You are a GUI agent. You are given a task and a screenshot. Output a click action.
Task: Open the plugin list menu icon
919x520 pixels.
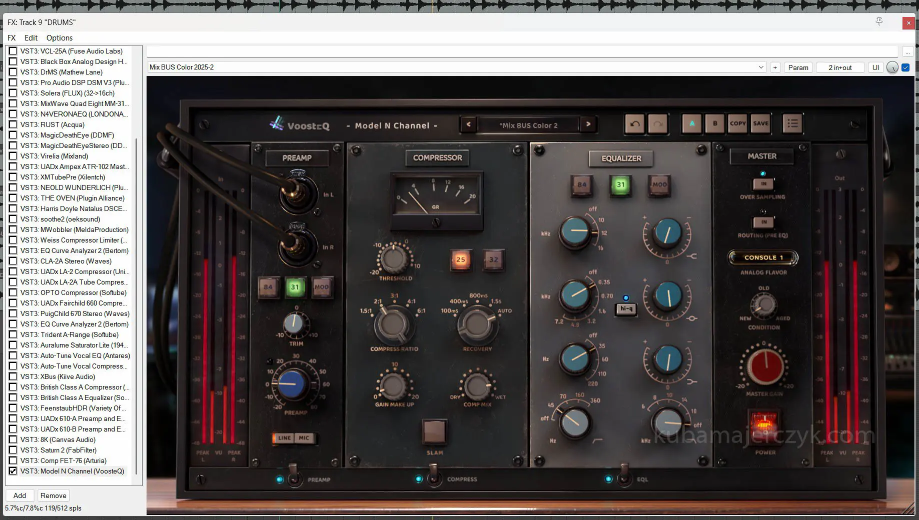(792, 123)
